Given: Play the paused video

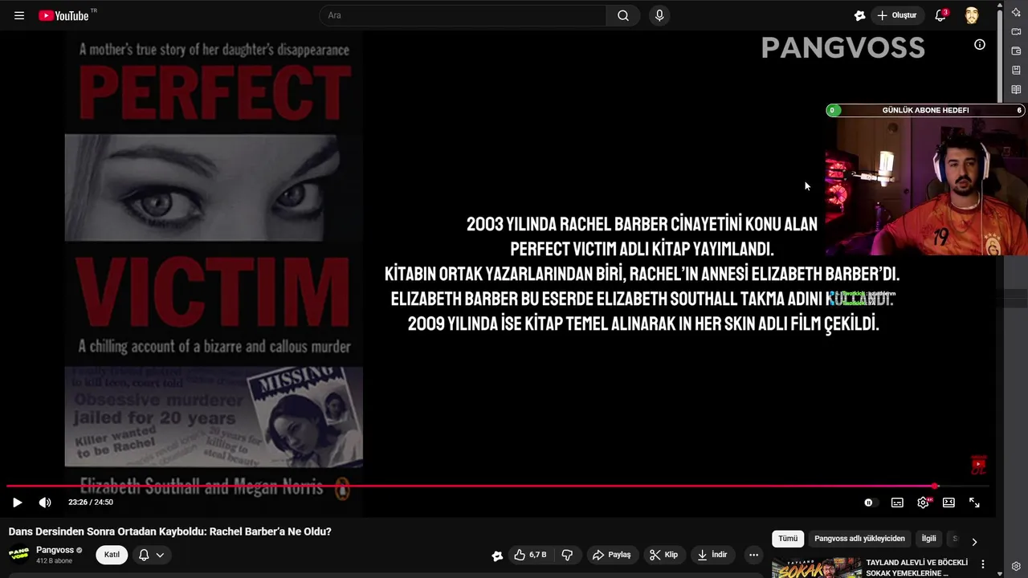Looking at the screenshot, I should point(17,503).
